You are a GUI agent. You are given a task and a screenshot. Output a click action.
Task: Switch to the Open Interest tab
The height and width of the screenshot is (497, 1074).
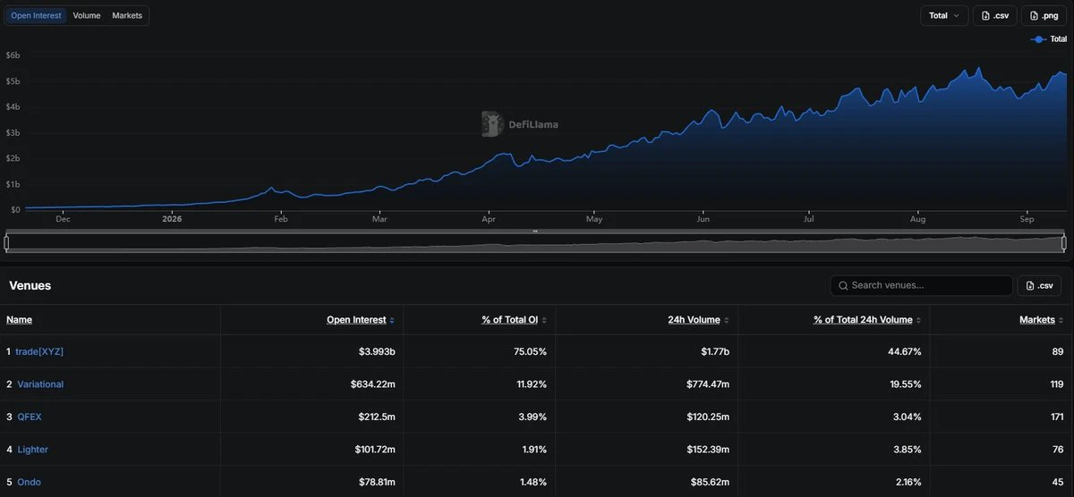tap(36, 15)
